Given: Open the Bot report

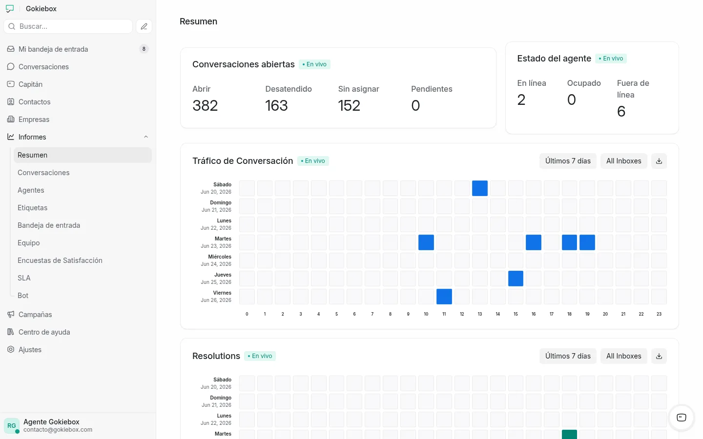Looking at the screenshot, I should tap(83, 296).
